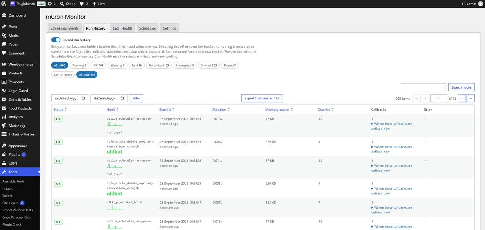Open the Users sidebar icon
Screen dimensions: 485x230
pyautogui.click(x=4, y=163)
